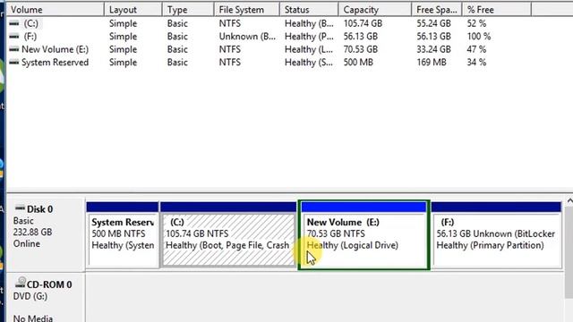This screenshot has height=322, width=573.
Task: Select the System Reserved row name
Action: click(56, 63)
